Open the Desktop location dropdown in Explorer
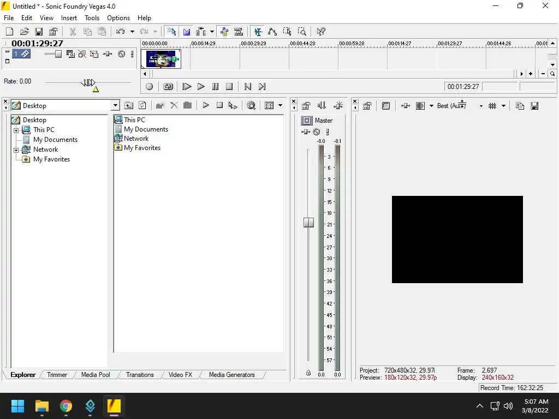The height and width of the screenshot is (419, 559). [115, 106]
